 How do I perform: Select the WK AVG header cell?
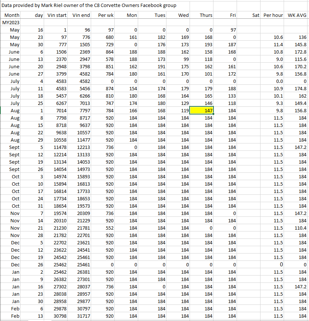297,15
